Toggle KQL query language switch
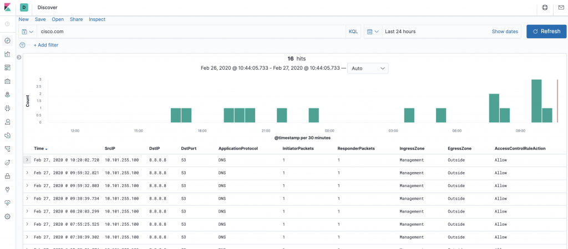Viewport: 568px width, 249px height. click(x=353, y=32)
